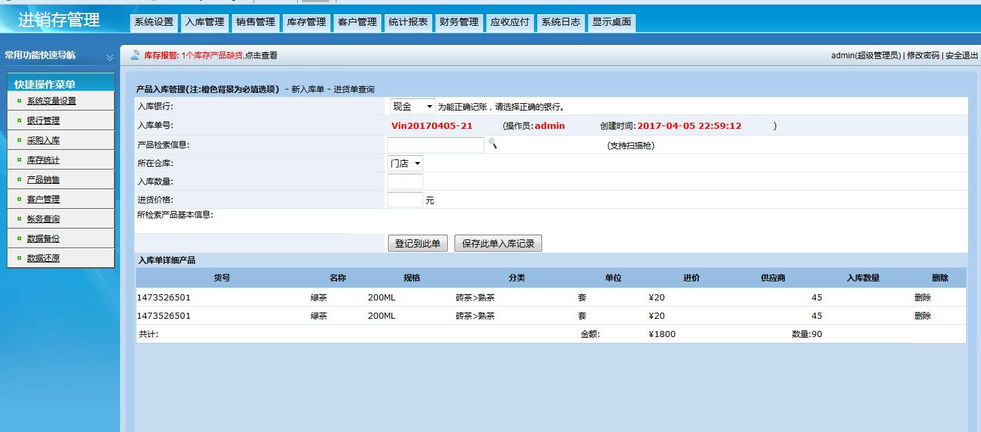This screenshot has height=432, width=981.
Task: Click the 登记到此单 button
Action: pos(417,243)
